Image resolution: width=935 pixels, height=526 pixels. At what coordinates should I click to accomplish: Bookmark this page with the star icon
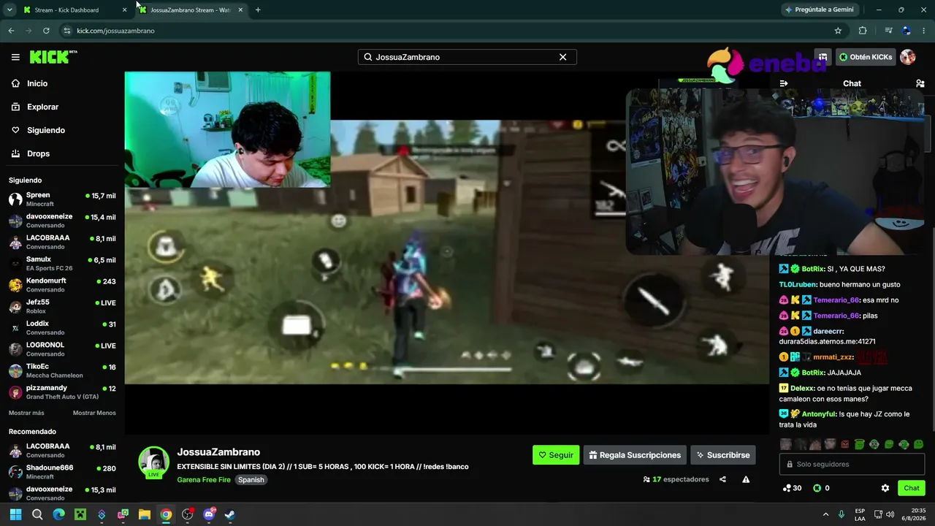pos(838,31)
